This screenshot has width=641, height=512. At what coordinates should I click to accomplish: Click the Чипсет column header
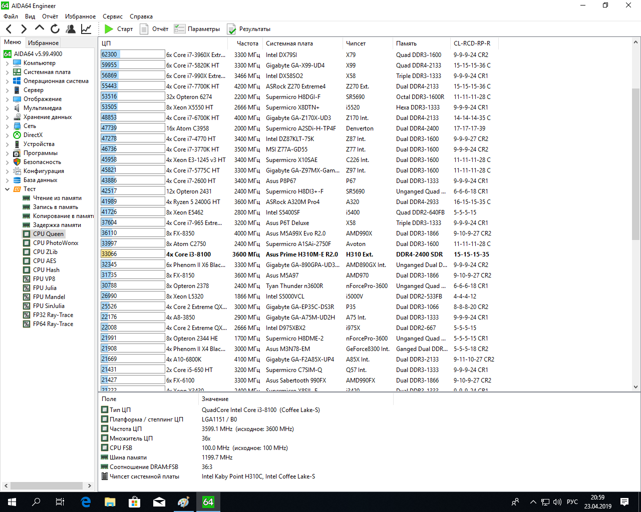pos(368,43)
